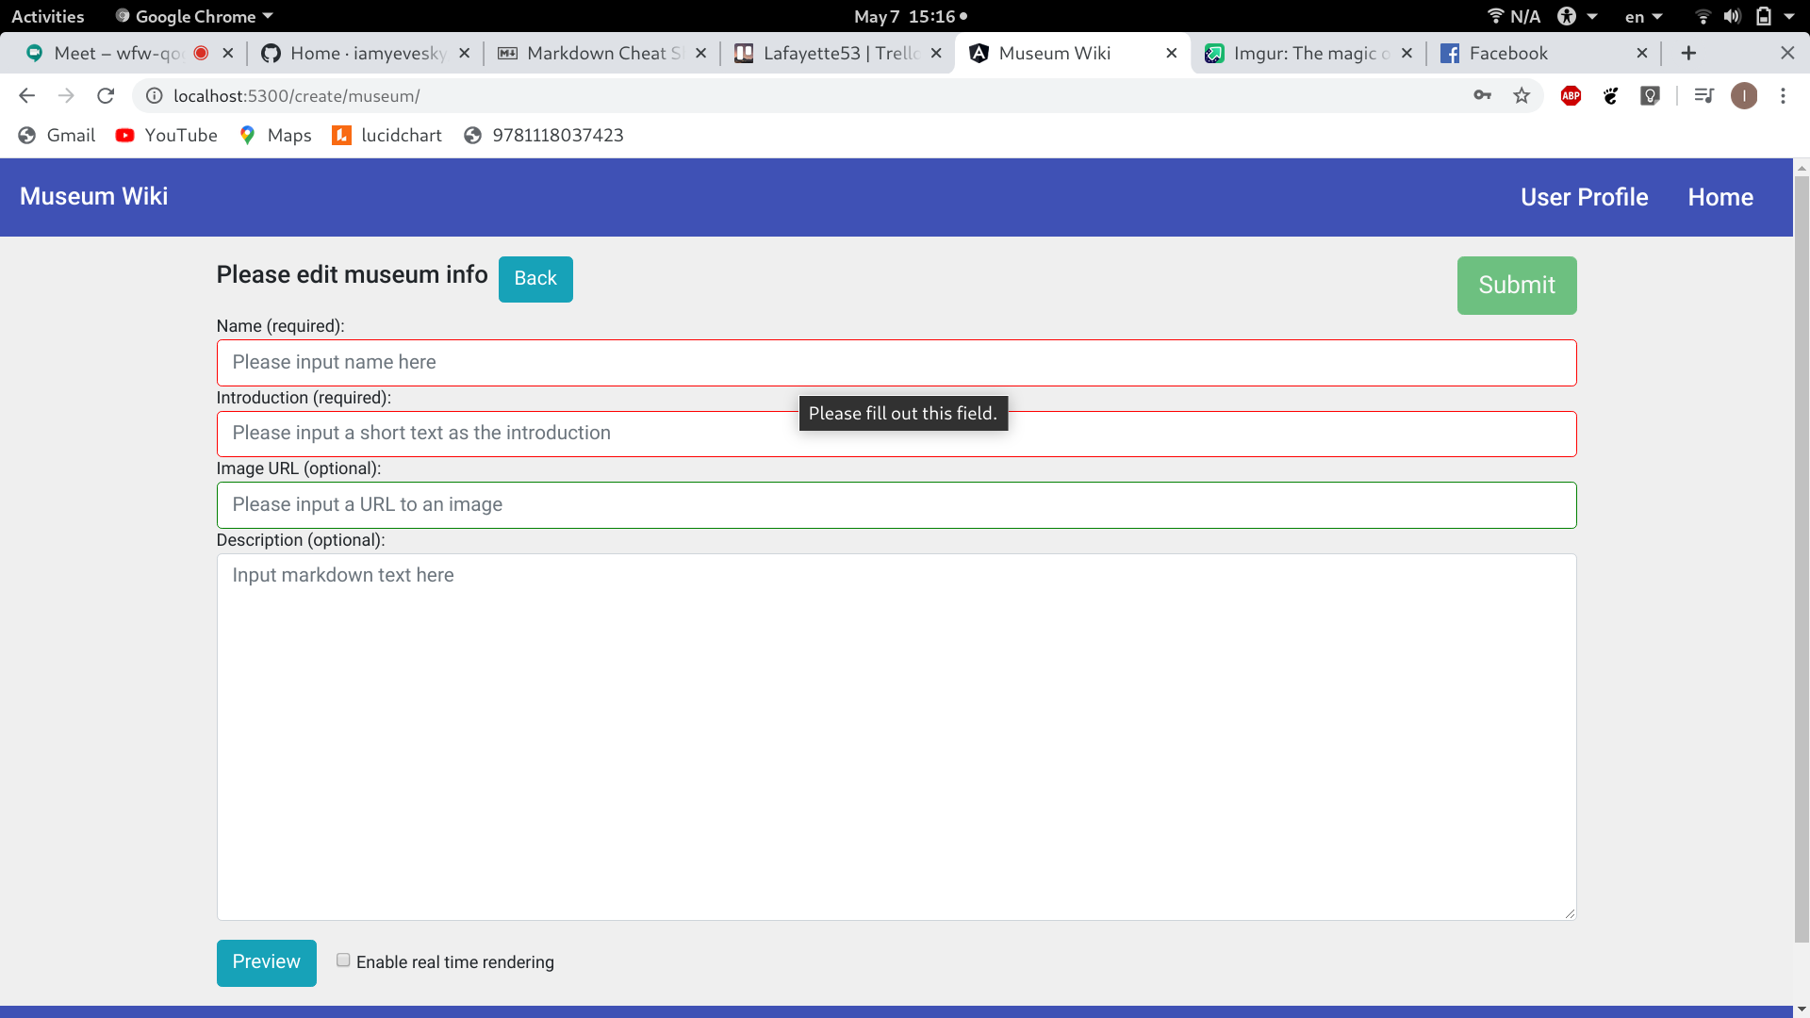
Task: Focus the museum Name input field
Action: tap(896, 363)
